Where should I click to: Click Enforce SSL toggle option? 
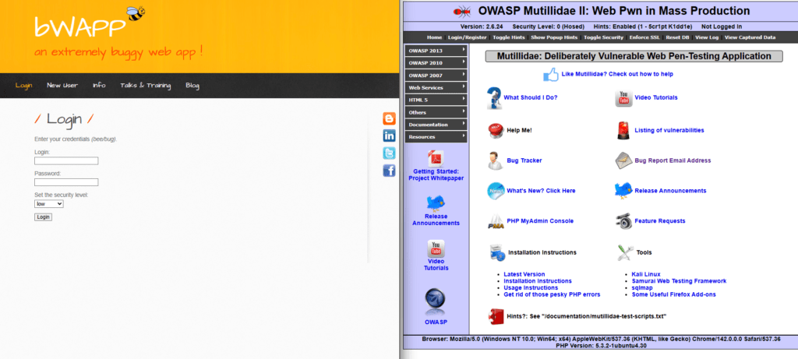(x=649, y=37)
